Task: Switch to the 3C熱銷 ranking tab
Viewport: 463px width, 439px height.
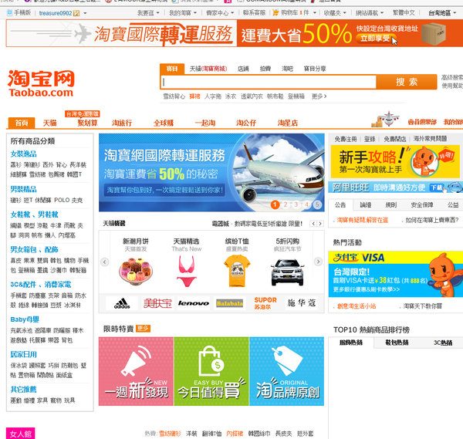Action: pyautogui.click(x=443, y=343)
